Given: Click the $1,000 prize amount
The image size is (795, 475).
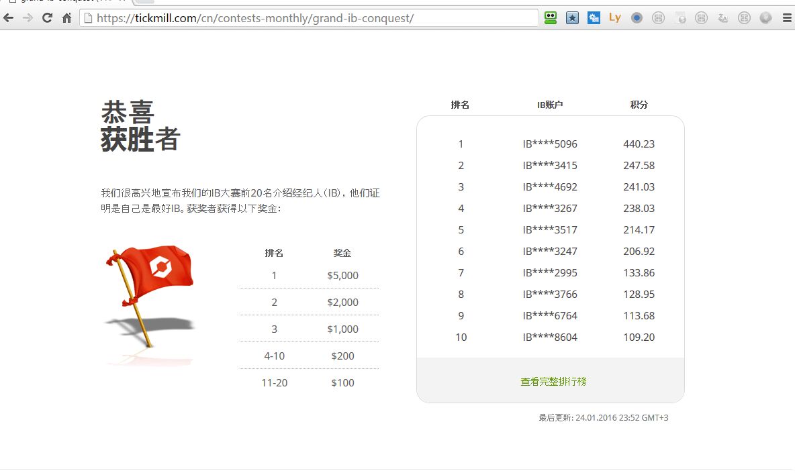Looking at the screenshot, I should [x=342, y=329].
